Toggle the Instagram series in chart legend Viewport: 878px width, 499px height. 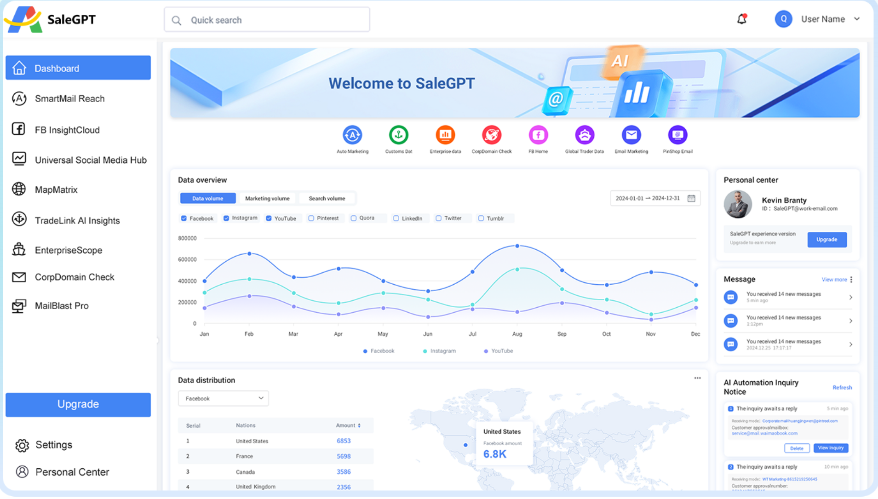pos(439,351)
